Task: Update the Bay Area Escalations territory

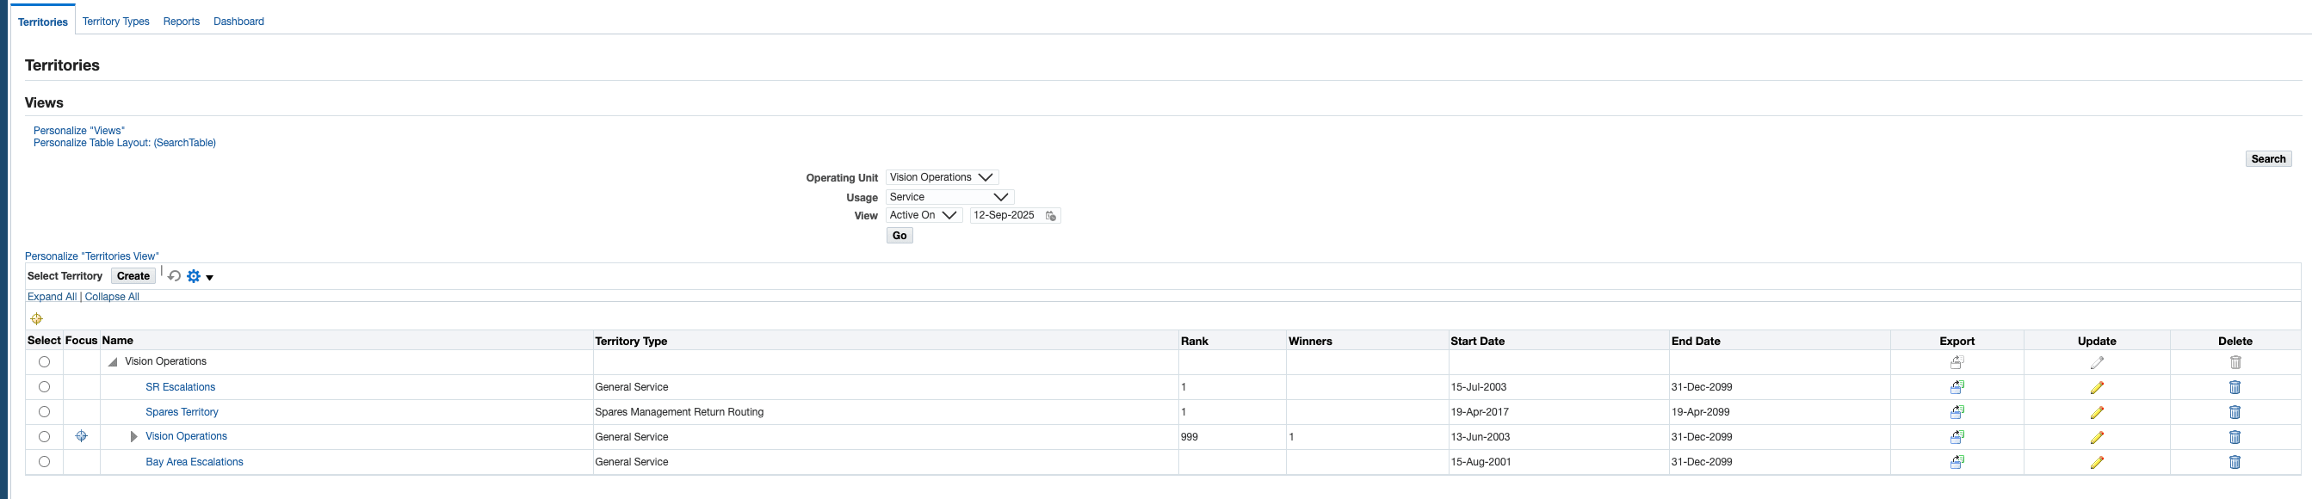Action: tap(2097, 462)
